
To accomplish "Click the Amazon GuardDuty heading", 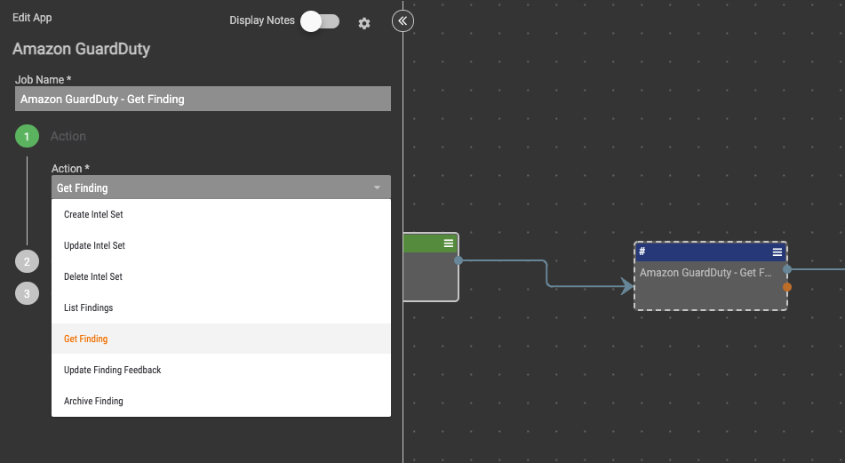I will coord(82,49).
